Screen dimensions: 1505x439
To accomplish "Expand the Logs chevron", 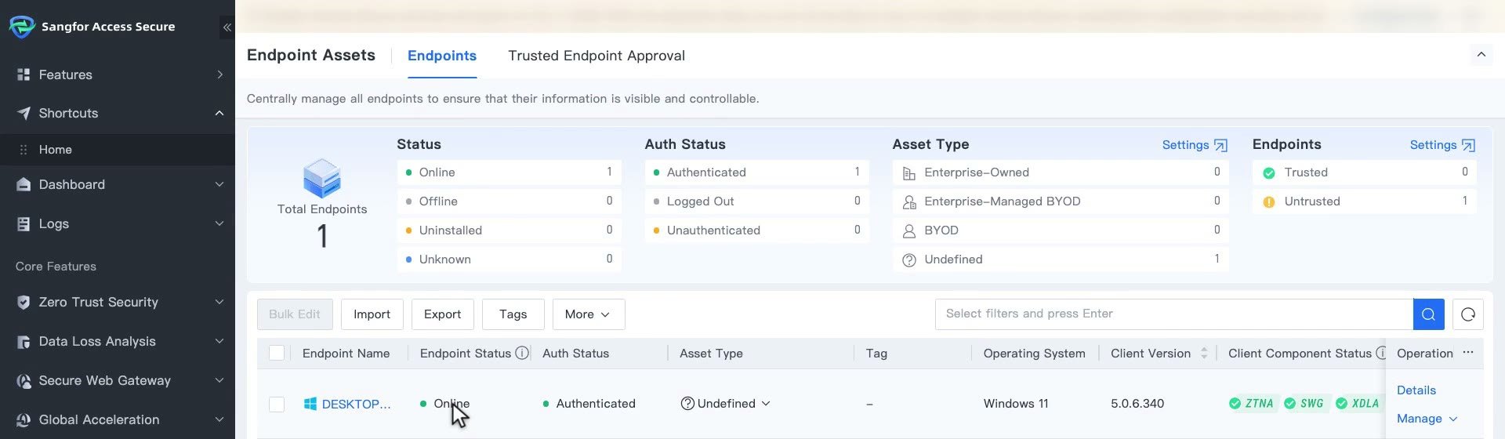I will coord(219,223).
